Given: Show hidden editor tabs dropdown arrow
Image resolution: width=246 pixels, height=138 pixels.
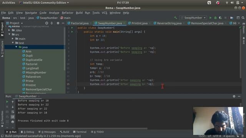Looking at the screenshot, I should pos(239,23).
